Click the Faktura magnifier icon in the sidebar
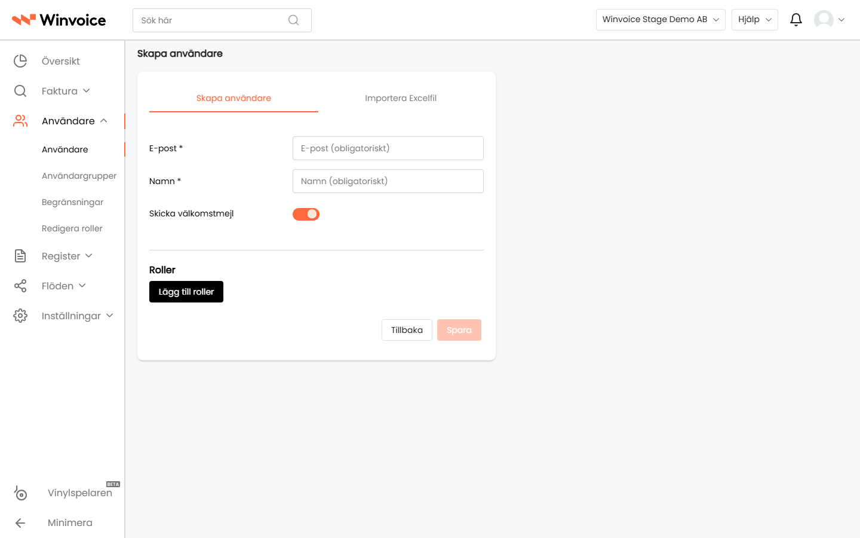 [x=20, y=91]
